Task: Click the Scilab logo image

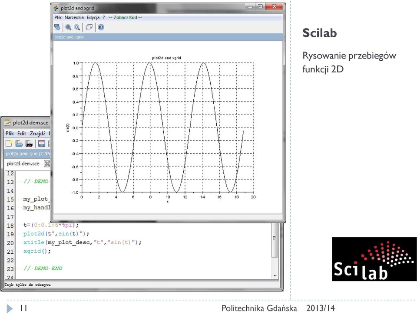Action: point(374,259)
